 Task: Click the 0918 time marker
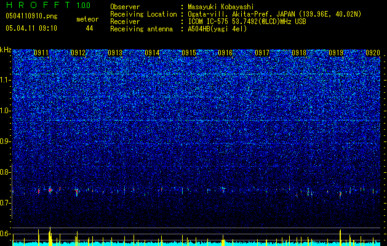point(299,53)
